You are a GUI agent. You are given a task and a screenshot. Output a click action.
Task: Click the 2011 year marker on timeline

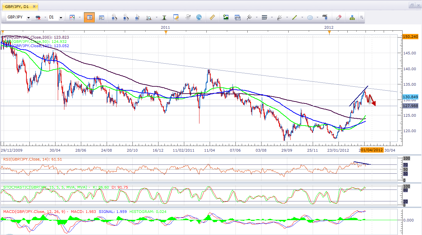click(x=166, y=27)
